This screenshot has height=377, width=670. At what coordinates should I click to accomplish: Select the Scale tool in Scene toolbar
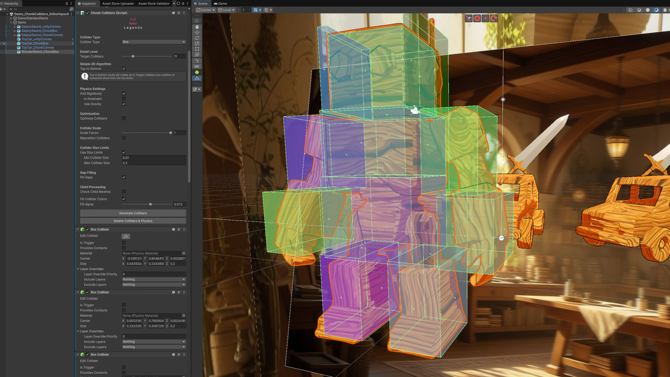(x=197, y=44)
